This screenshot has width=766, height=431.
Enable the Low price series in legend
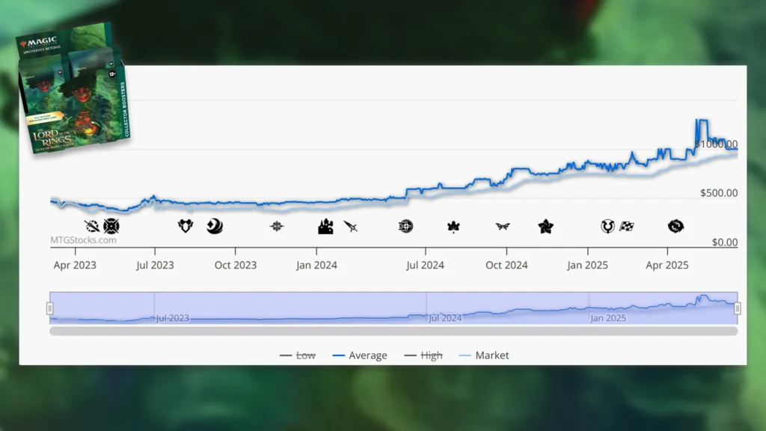298,355
